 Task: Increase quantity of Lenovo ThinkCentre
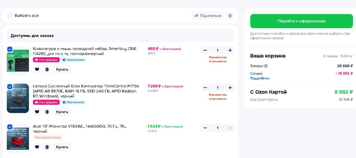tap(230, 88)
